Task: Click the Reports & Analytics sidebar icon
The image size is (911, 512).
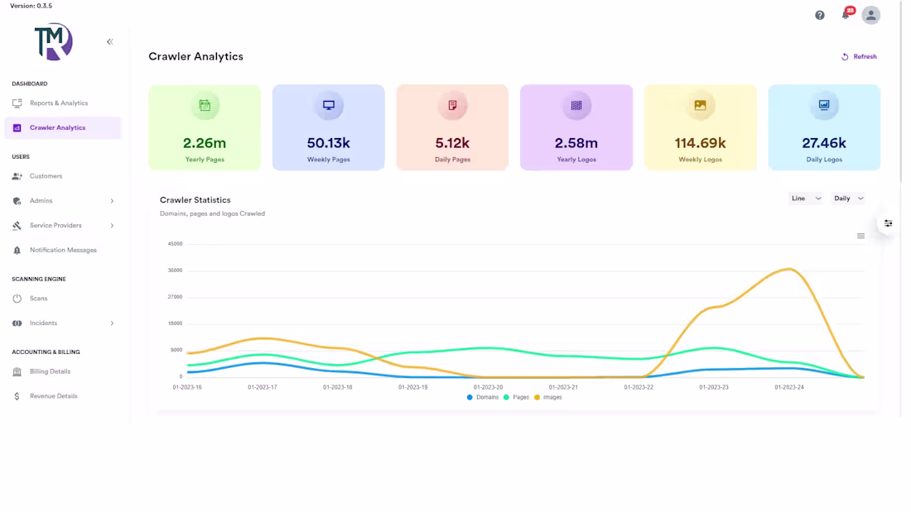Action: click(17, 103)
